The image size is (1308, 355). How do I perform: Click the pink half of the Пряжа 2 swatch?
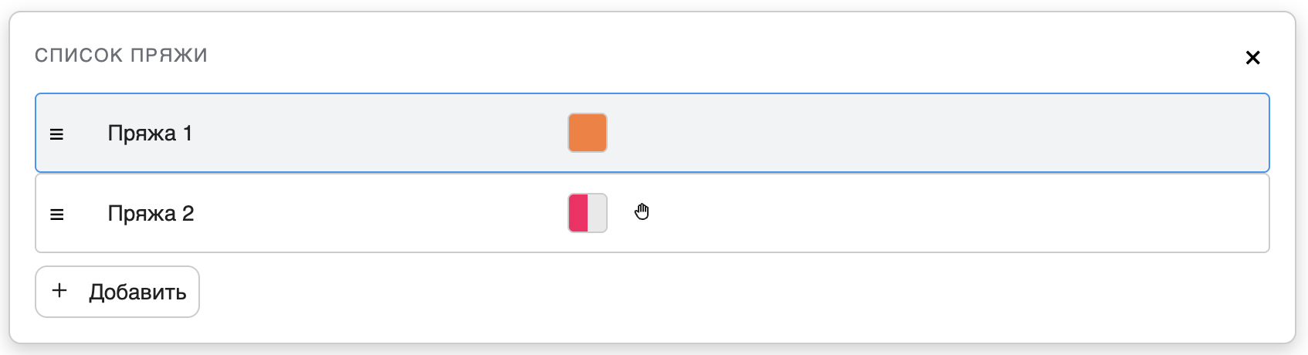tap(578, 213)
